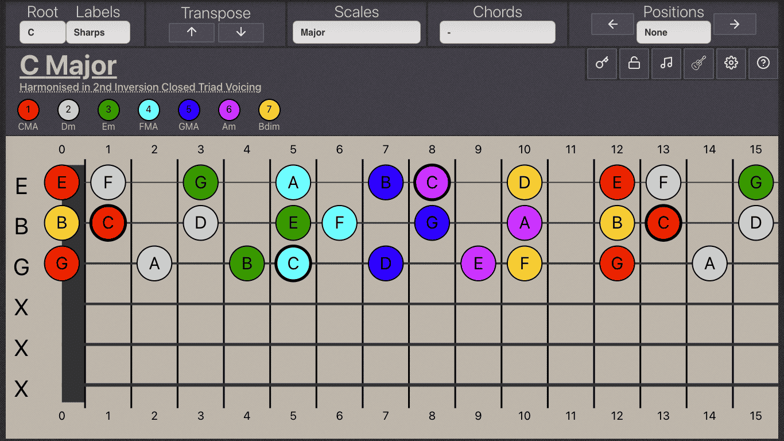This screenshot has height=441, width=784.
Task: Transpose up with the up arrow
Action: [191, 33]
